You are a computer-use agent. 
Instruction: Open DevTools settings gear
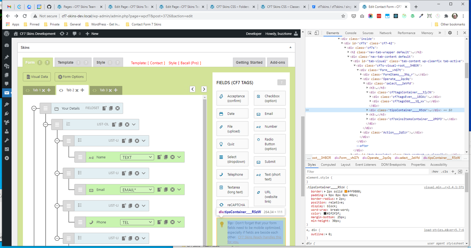450,33
